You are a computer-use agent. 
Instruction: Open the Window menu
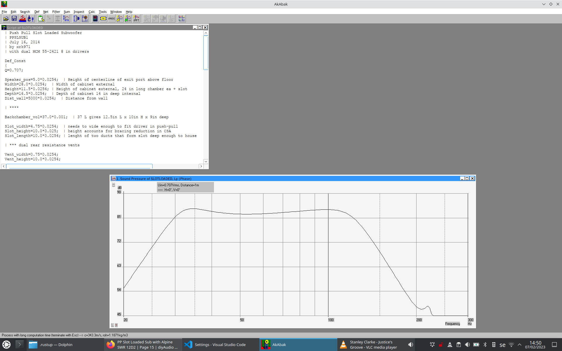pos(116,12)
